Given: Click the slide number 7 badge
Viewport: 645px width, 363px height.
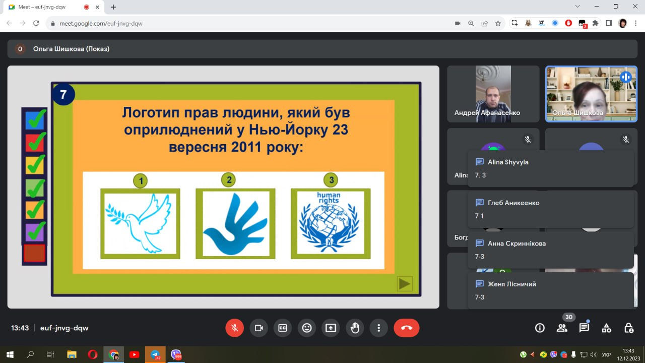Looking at the screenshot, I should click(63, 94).
